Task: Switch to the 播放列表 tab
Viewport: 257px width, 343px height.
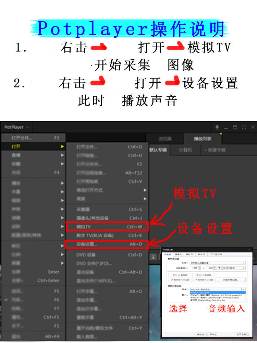Action: [203, 139]
